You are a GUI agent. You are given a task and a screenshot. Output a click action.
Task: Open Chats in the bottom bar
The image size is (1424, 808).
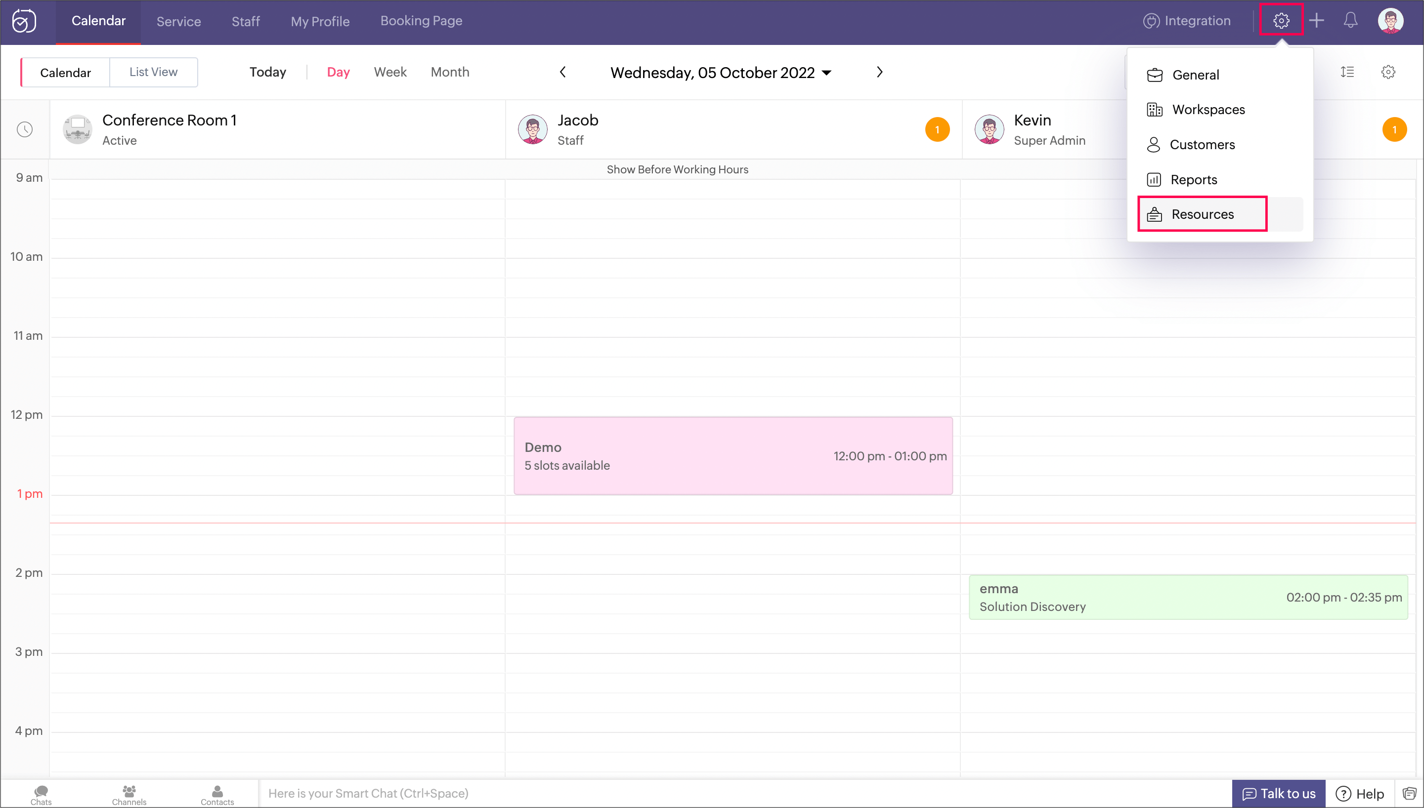point(41,795)
